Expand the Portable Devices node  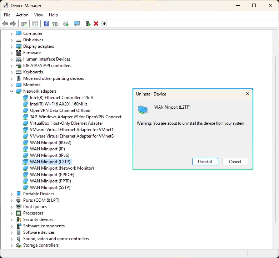pos(11,194)
